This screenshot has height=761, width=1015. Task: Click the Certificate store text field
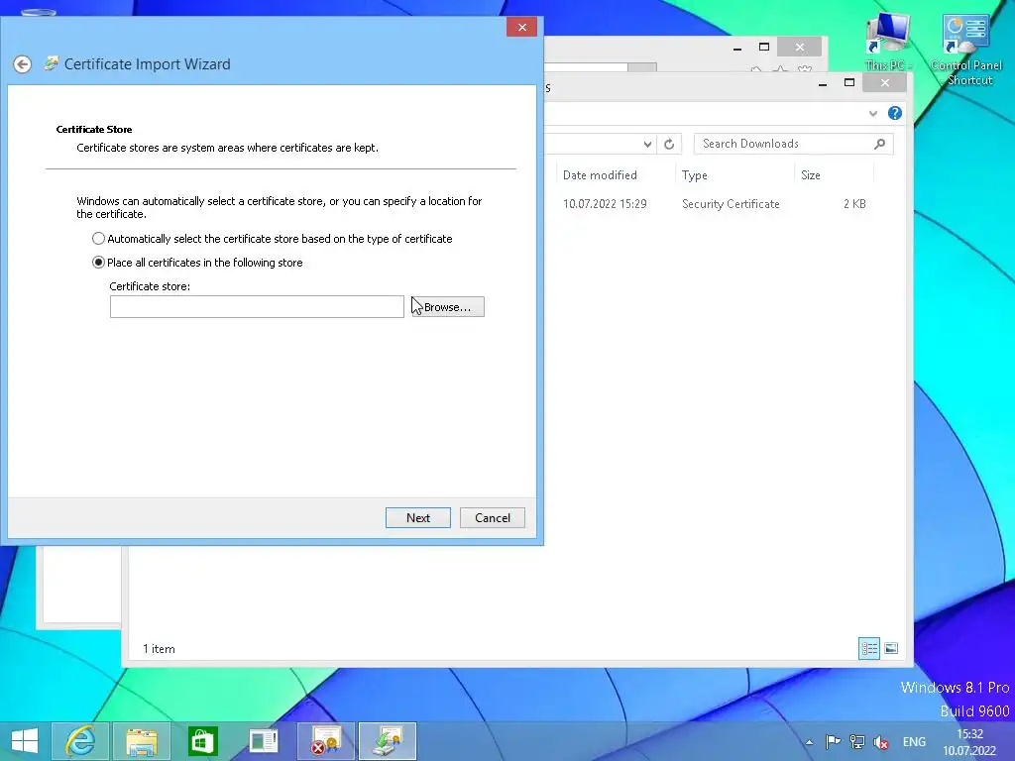click(x=257, y=307)
